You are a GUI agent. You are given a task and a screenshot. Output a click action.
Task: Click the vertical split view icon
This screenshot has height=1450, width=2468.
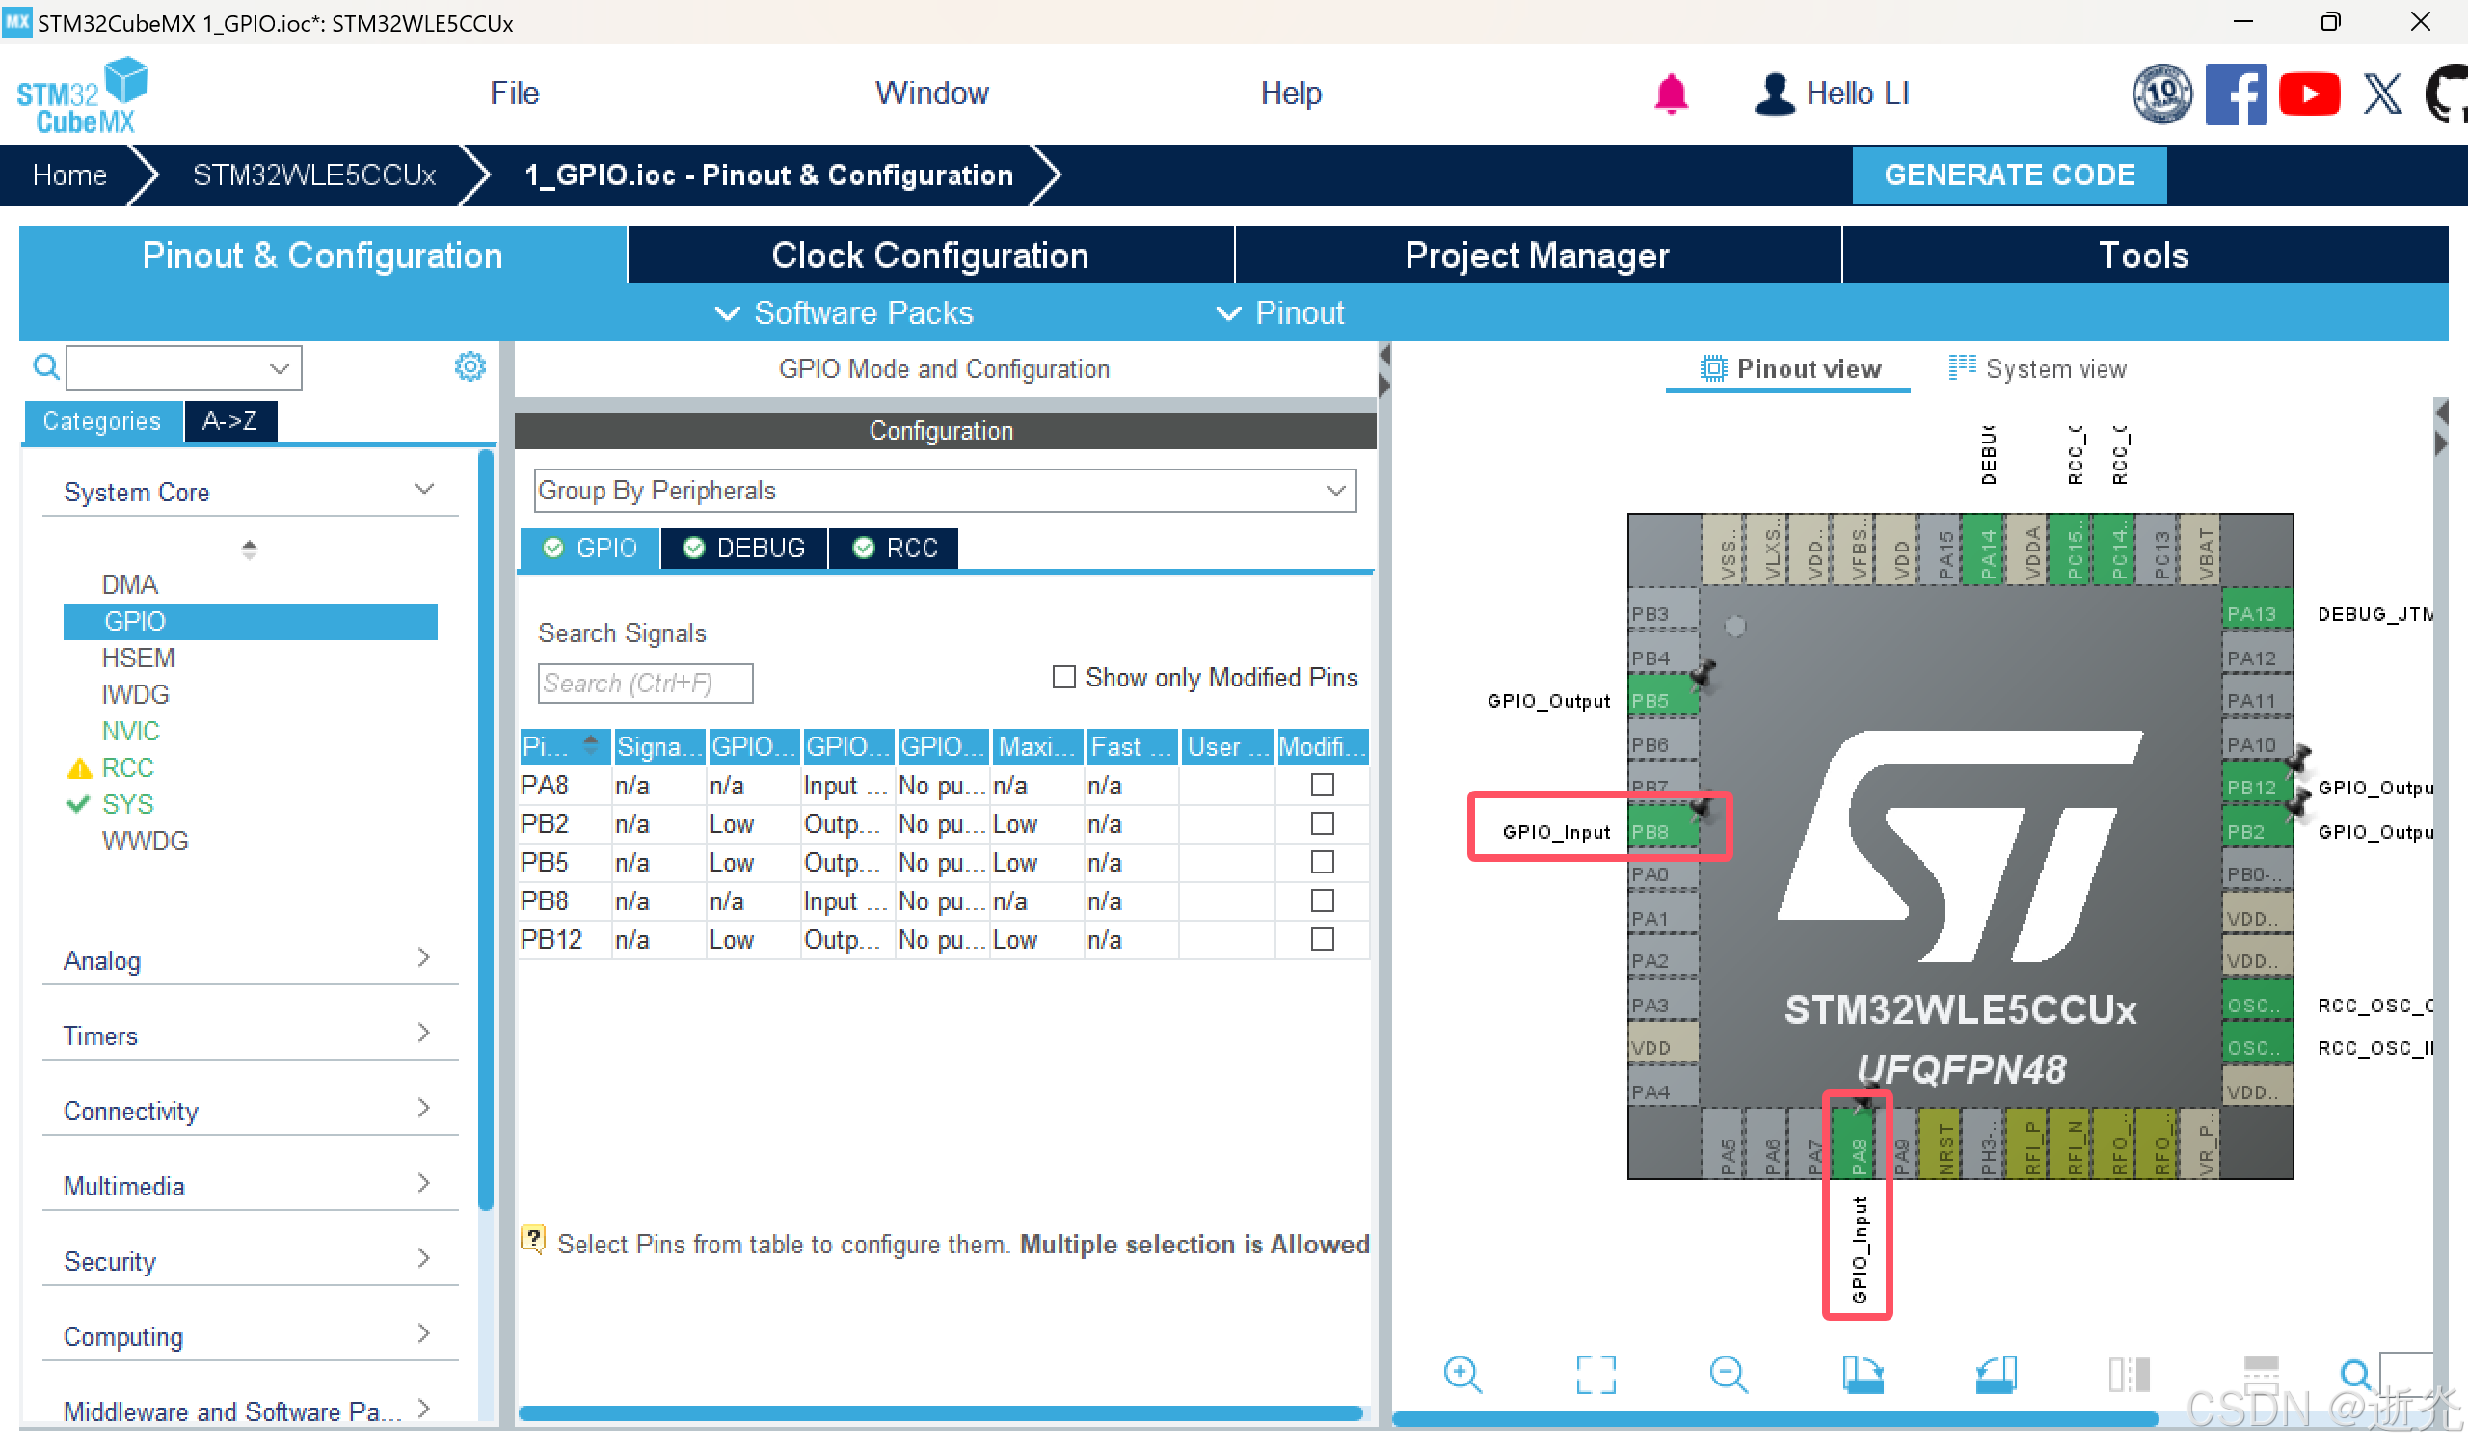tap(2128, 1375)
